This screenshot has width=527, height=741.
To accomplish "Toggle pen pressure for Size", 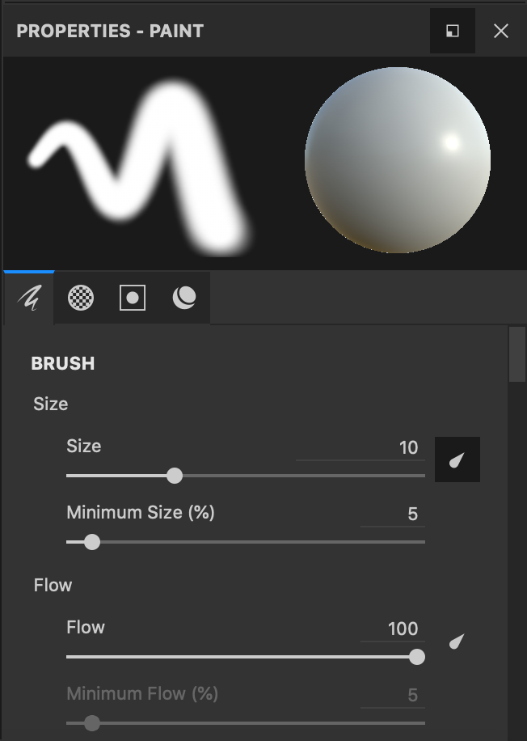I will click(457, 460).
